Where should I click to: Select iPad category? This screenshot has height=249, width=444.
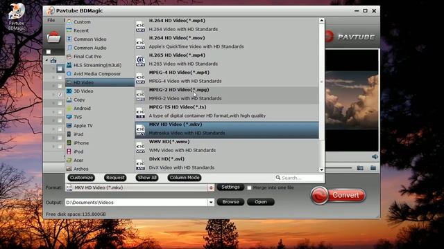(100, 134)
